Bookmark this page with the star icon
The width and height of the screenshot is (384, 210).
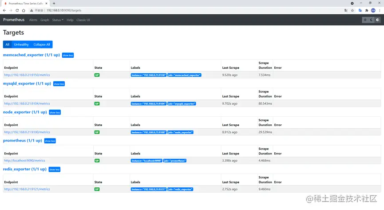352,10
